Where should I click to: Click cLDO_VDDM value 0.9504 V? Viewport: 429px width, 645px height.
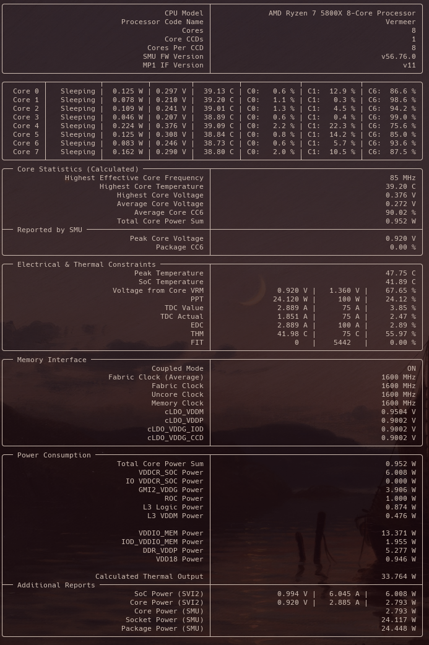[x=399, y=412]
